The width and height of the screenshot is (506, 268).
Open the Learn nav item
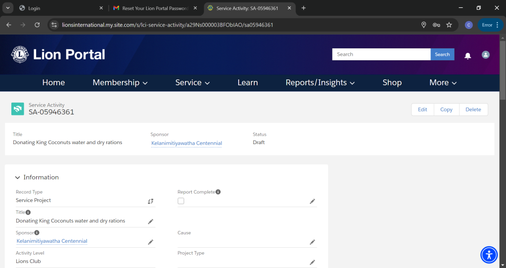pos(248,82)
